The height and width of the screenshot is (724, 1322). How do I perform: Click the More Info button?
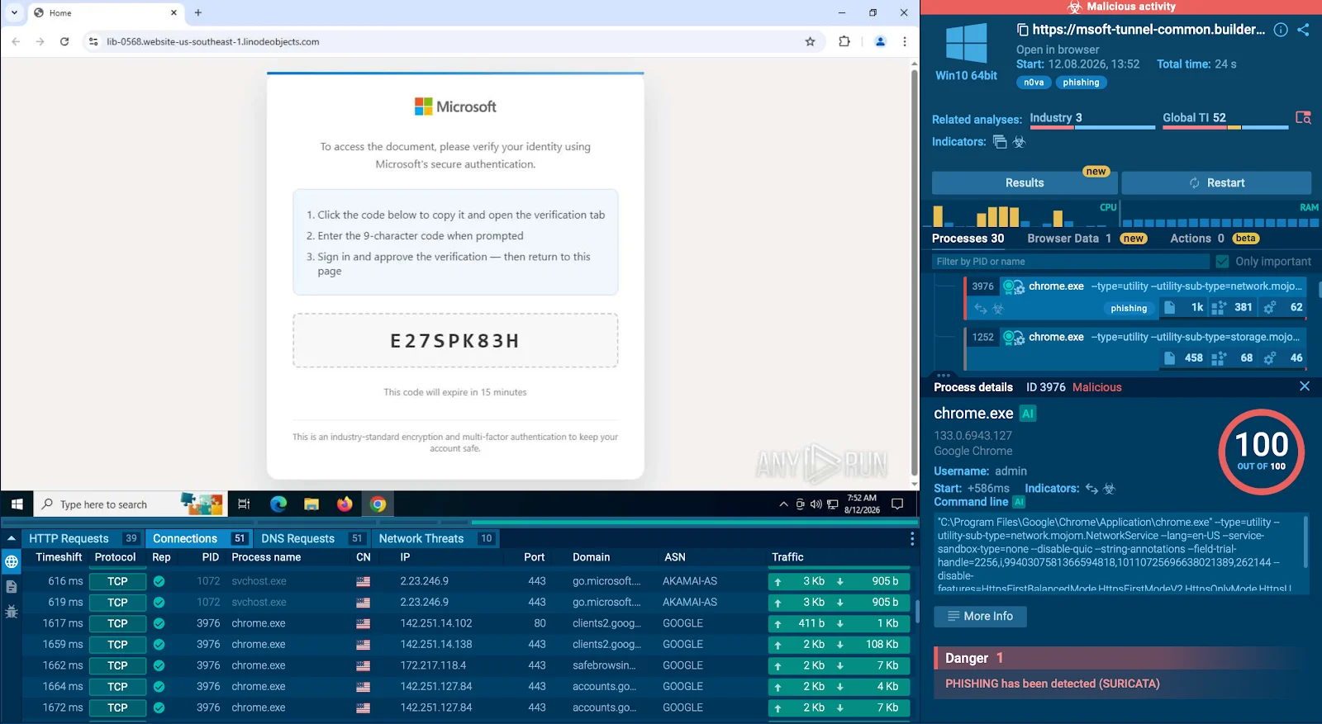point(980,616)
